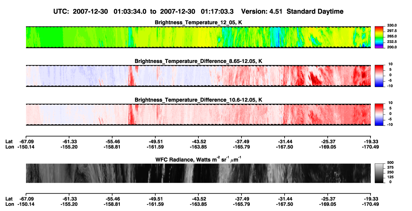Click longitude -170.49 on the axis above the WFC panel
412x211 pixels.
pyautogui.click(x=371, y=147)
